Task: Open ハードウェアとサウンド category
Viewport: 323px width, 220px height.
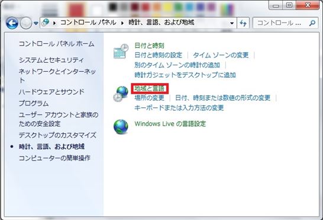Action: click(x=51, y=92)
